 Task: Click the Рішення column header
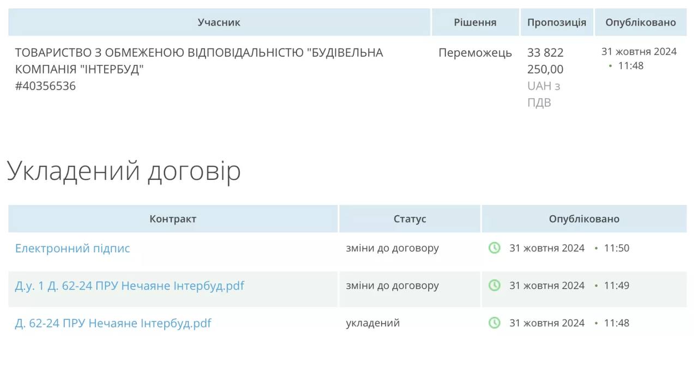tap(475, 22)
